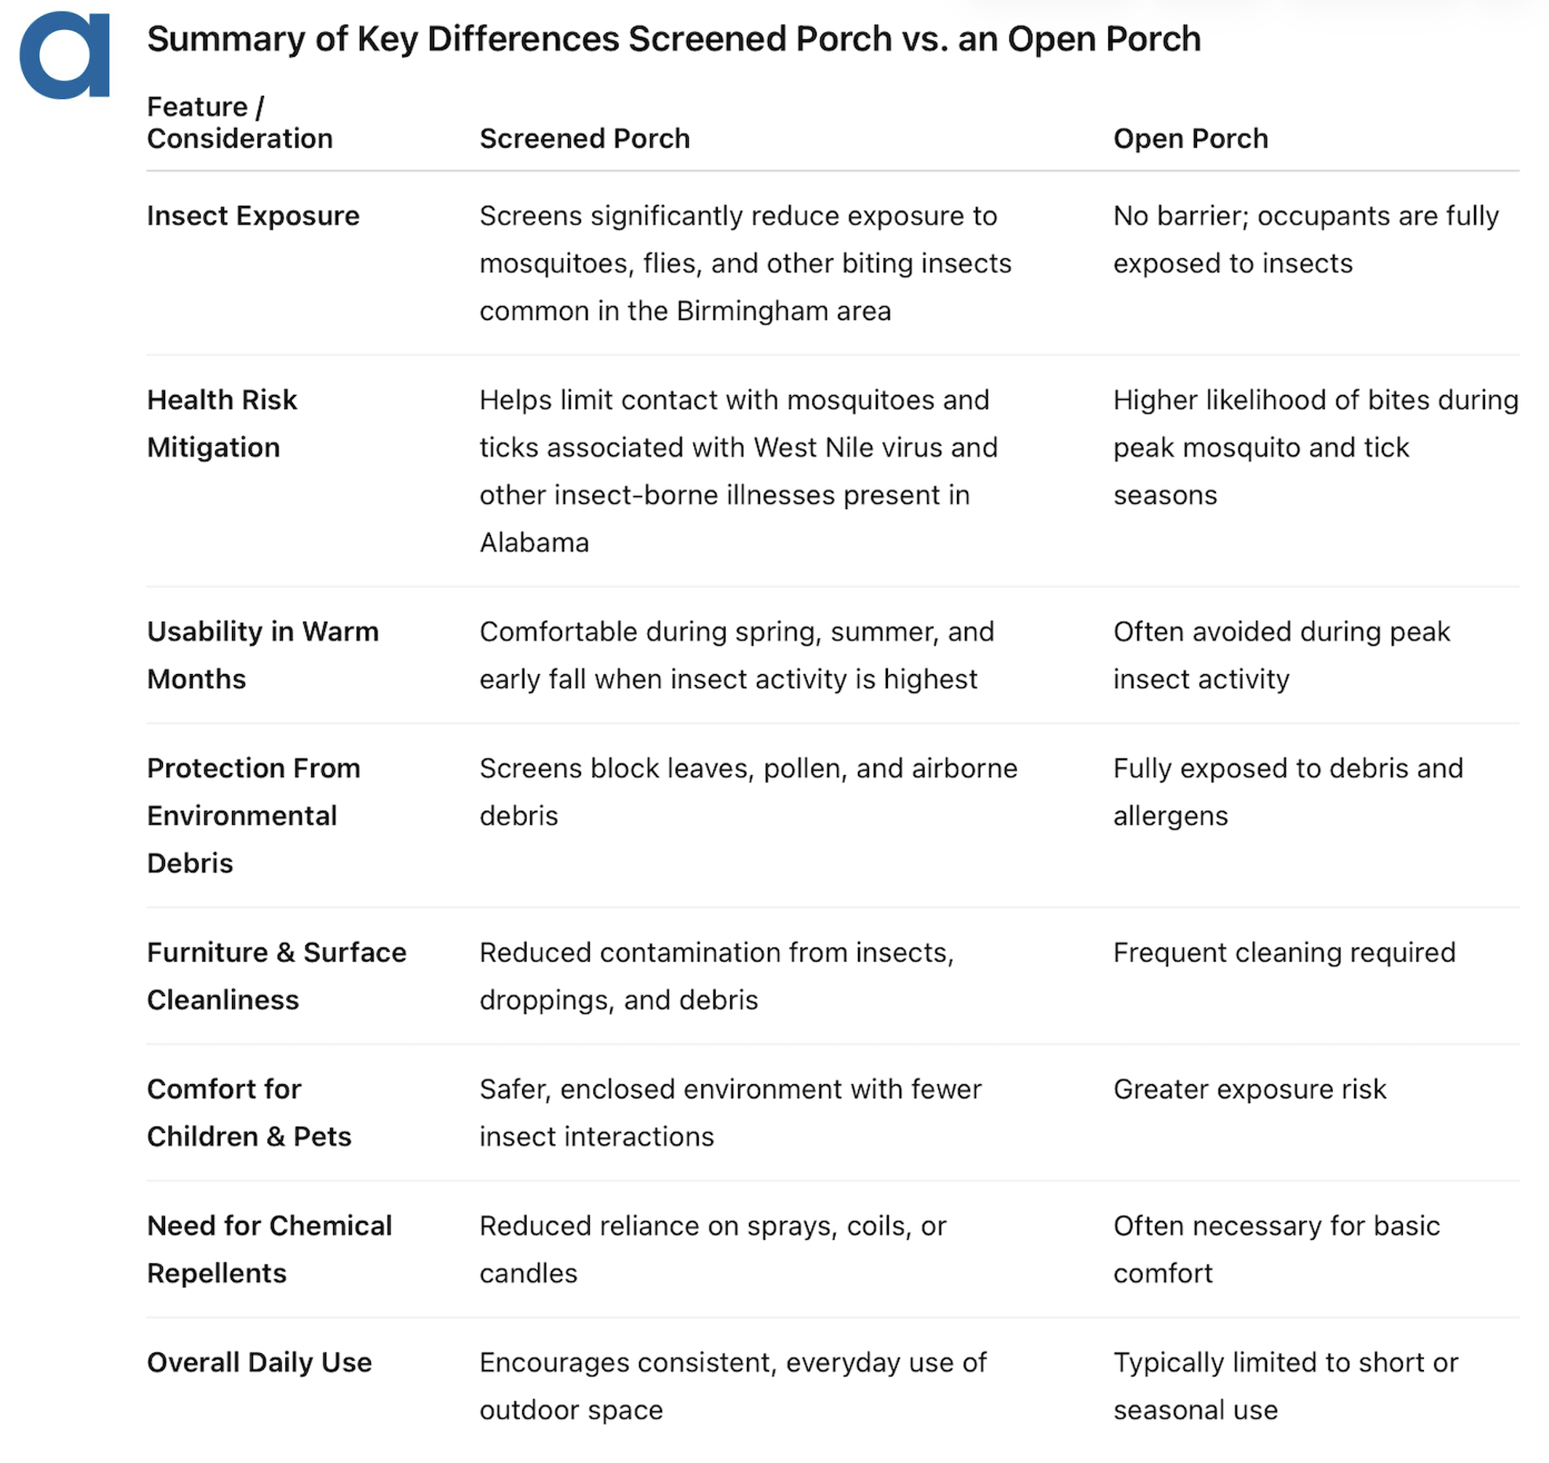
Task: Click the 'Typically limited to short or seasonal use' cell
Action: coord(1284,1386)
